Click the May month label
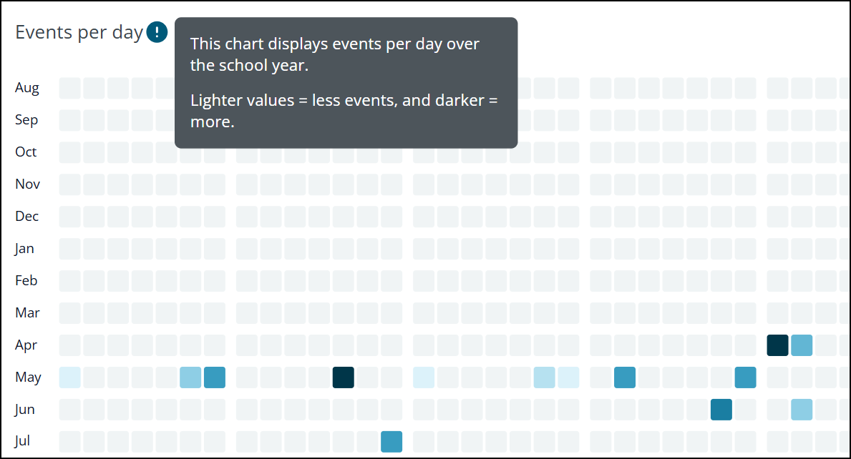 pos(28,377)
